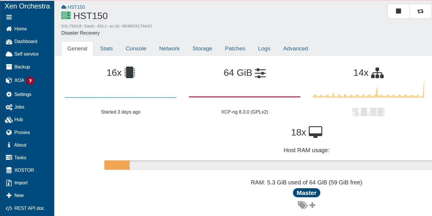This screenshot has height=216, width=432.
Task: Click the HST150 pool breadcrumb link
Action: 76,7
